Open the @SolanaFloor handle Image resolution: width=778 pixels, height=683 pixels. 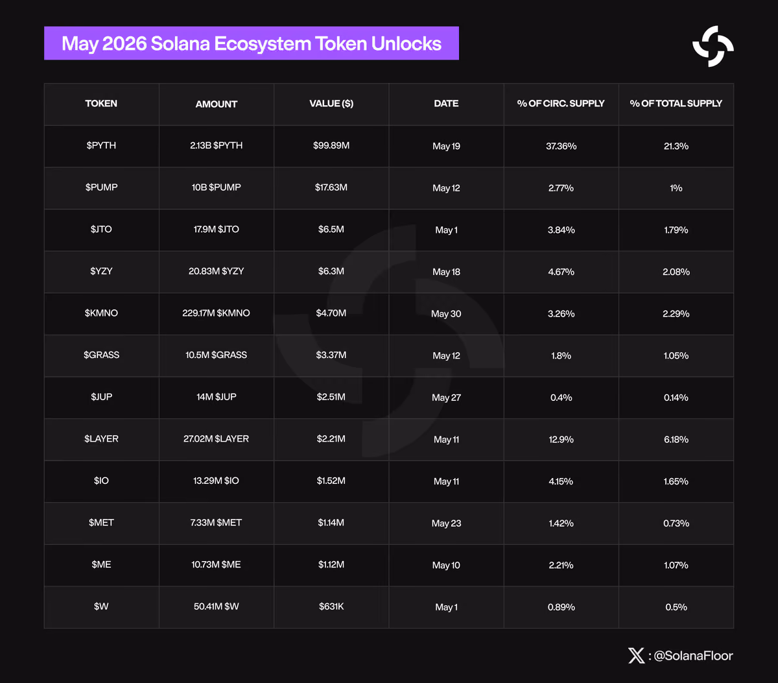click(x=693, y=656)
